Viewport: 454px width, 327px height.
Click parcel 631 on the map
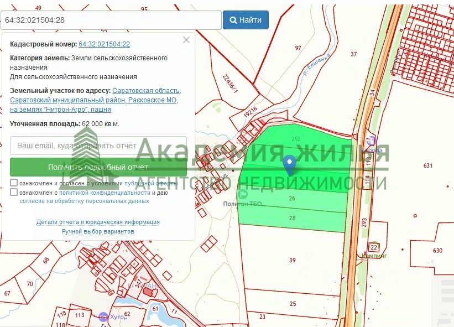pos(428,165)
